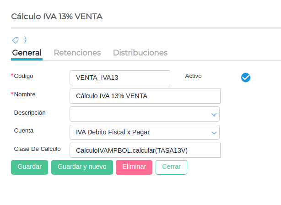The height and width of the screenshot is (205, 281).
Task: Click Guardar y nuevo
Action: [x=82, y=167]
